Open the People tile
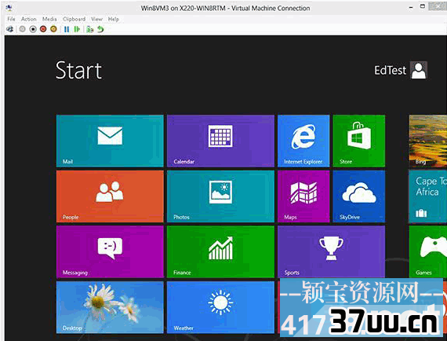This screenshot has width=447, height=341. pyautogui.click(x=110, y=196)
